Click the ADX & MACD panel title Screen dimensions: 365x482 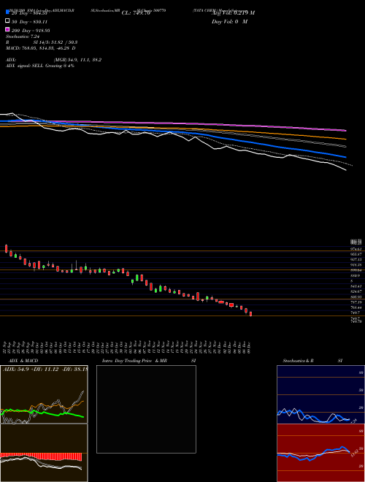click(x=23, y=361)
